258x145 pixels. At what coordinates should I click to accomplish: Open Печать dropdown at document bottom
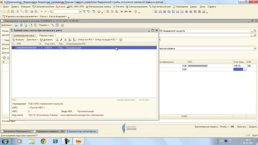224,127
